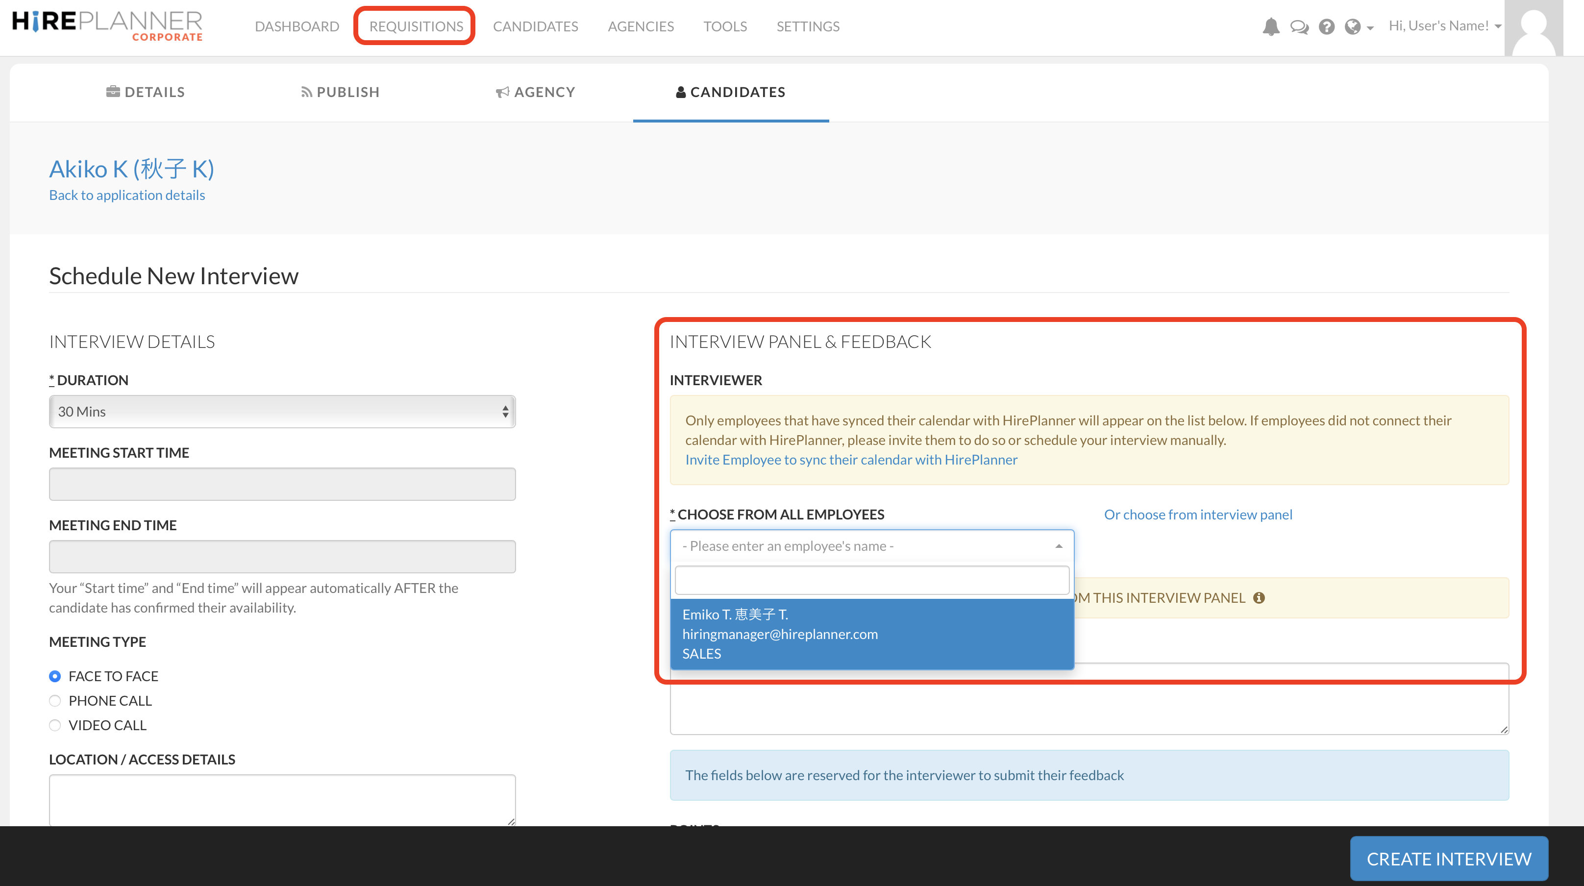Image resolution: width=1584 pixels, height=886 pixels.
Task: Open the chat messages icon
Action: tap(1299, 26)
